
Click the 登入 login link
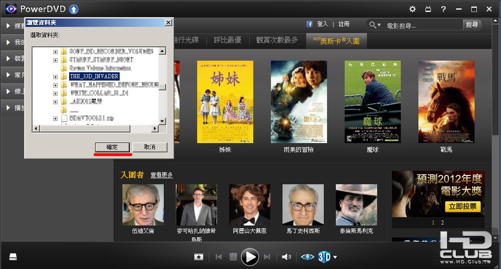322,24
